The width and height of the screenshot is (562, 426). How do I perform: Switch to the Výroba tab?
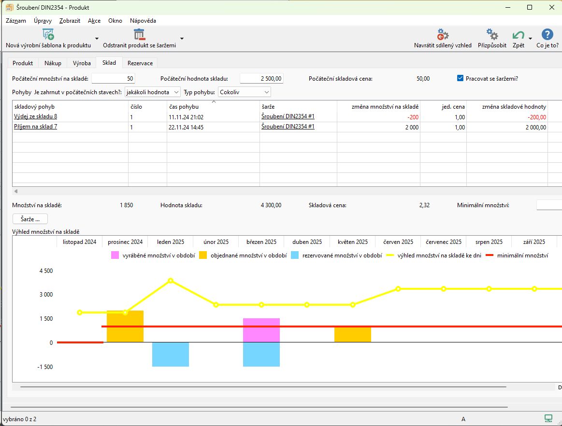82,63
